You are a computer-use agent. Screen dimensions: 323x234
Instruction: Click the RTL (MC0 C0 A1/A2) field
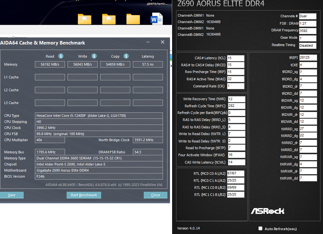point(236,173)
